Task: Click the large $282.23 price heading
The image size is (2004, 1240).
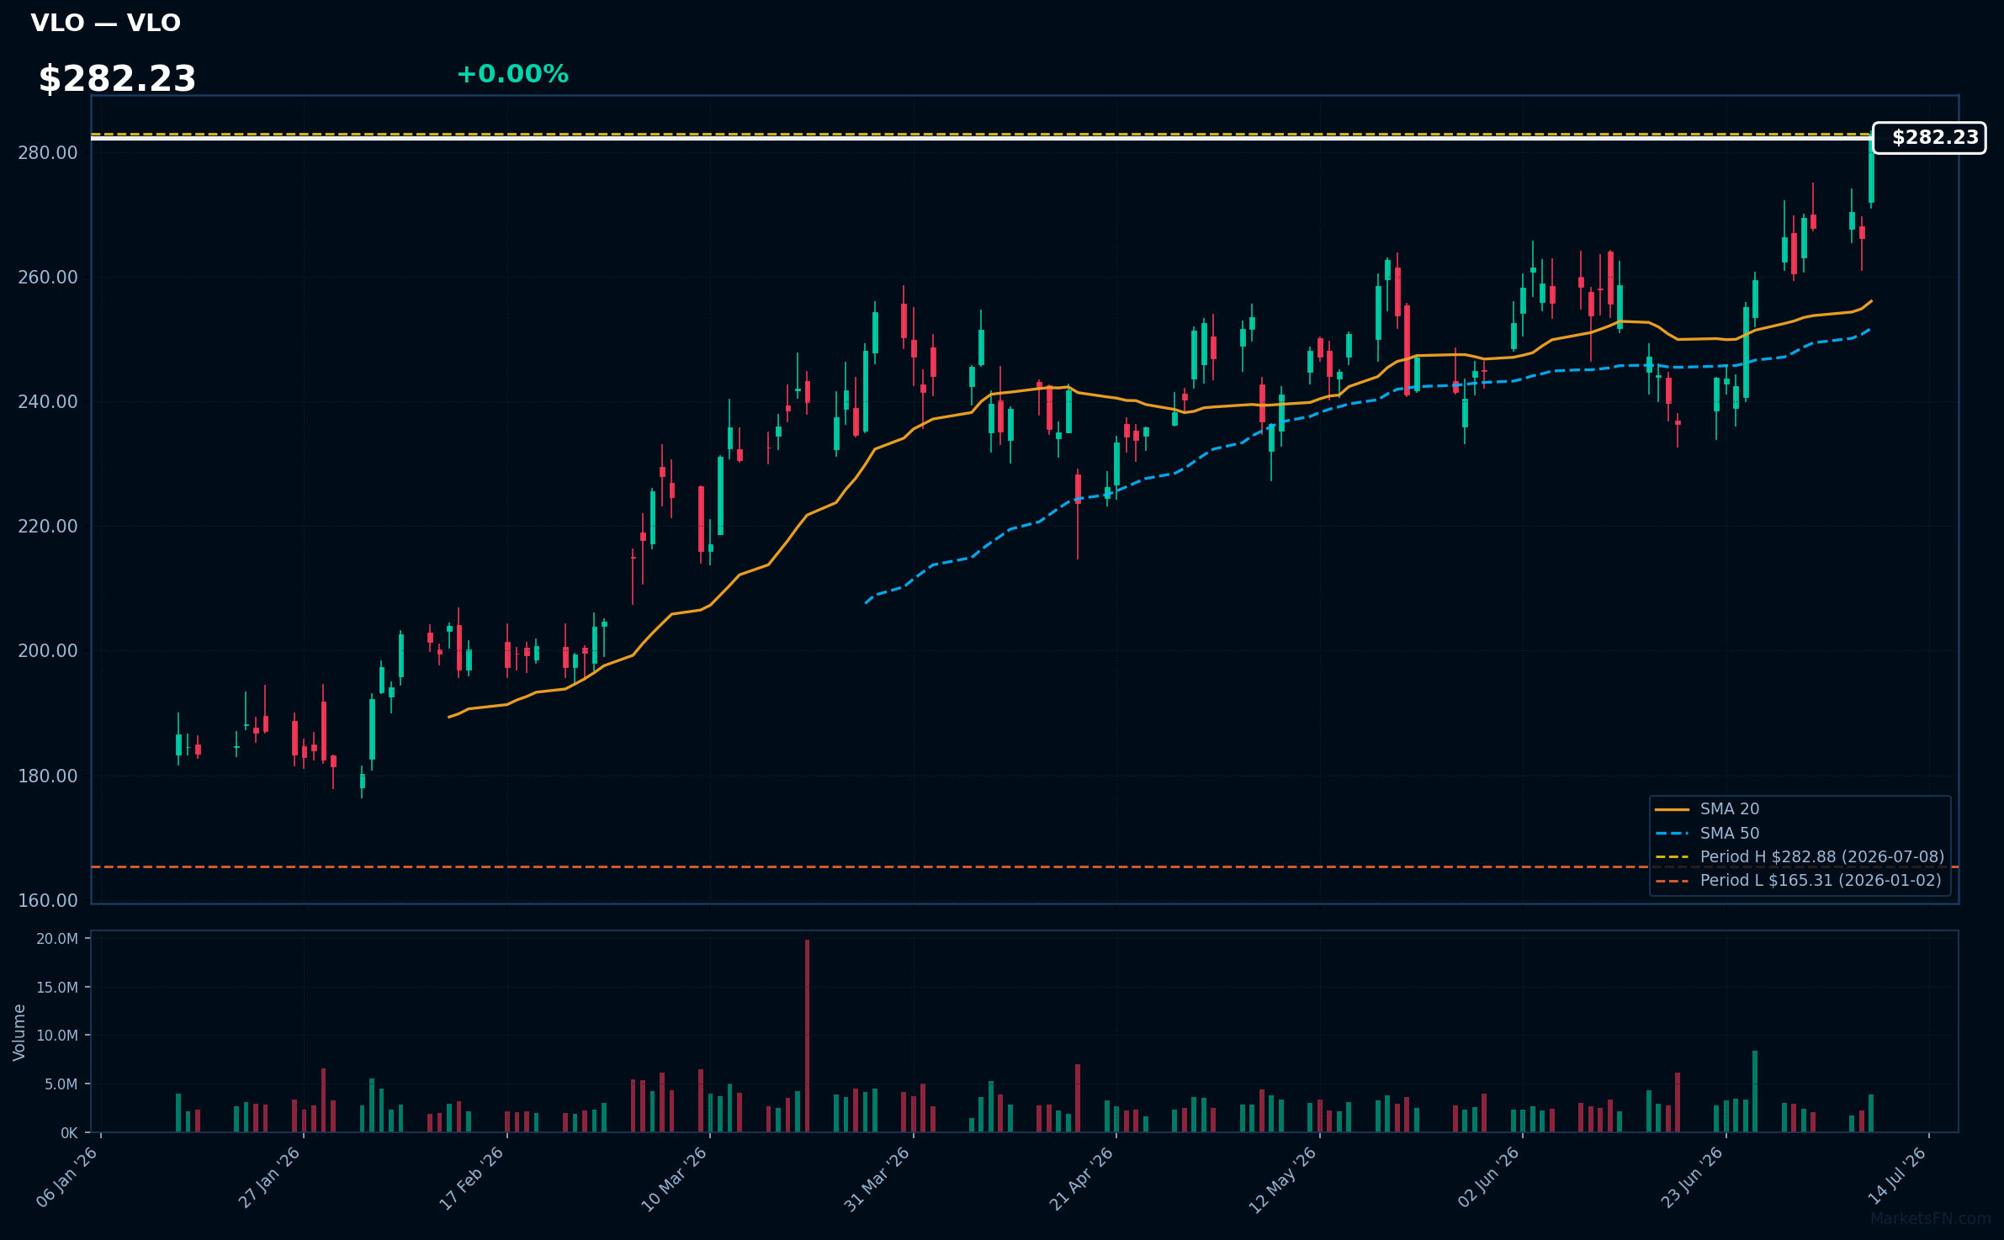Action: (x=117, y=79)
